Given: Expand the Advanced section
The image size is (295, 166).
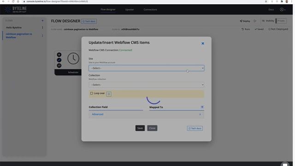Looking at the screenshot, I should pyautogui.click(x=147, y=114).
